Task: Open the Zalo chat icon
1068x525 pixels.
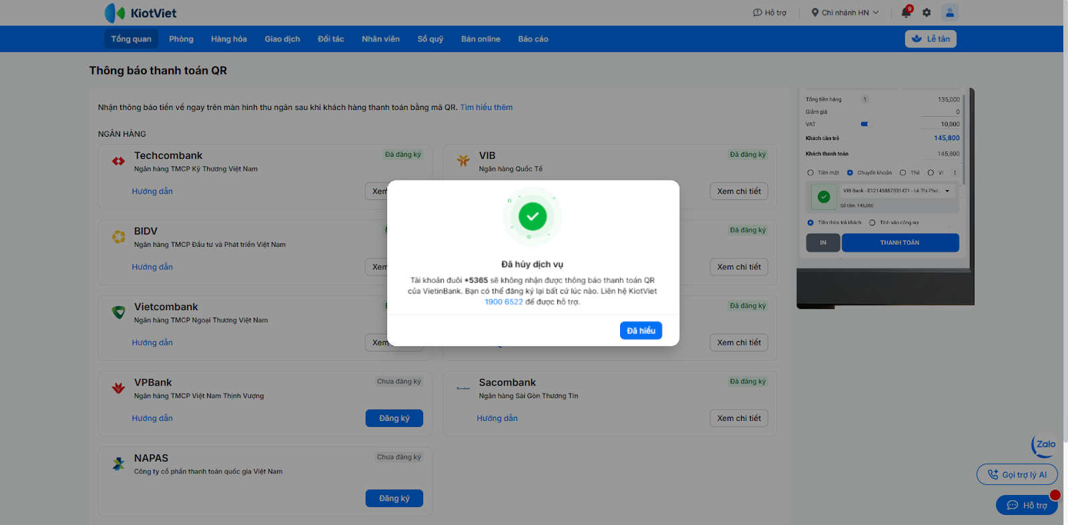Action: (x=1045, y=445)
